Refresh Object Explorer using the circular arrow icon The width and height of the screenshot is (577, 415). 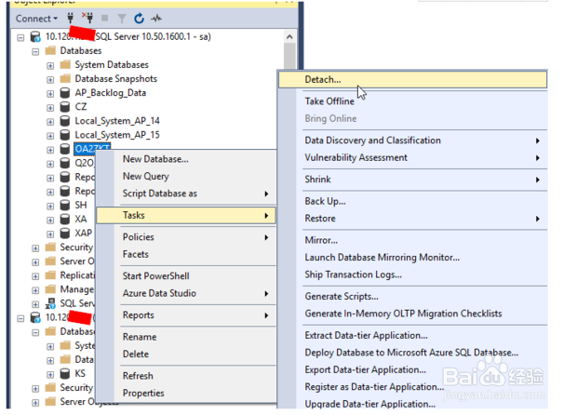point(139,18)
